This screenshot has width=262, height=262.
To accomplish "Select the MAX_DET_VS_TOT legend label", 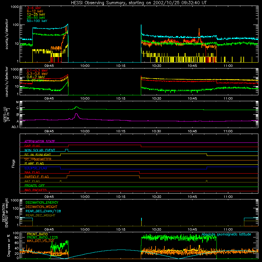I will [x=41, y=241].
